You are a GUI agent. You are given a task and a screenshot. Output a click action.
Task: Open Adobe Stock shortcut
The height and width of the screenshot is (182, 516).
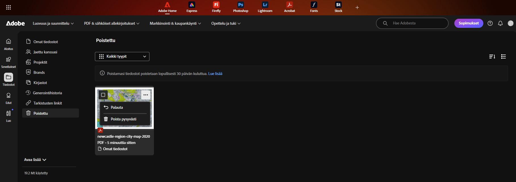(338, 7)
